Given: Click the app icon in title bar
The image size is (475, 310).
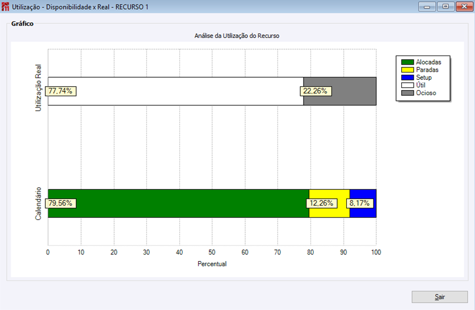Looking at the screenshot, I should (x=5, y=7).
